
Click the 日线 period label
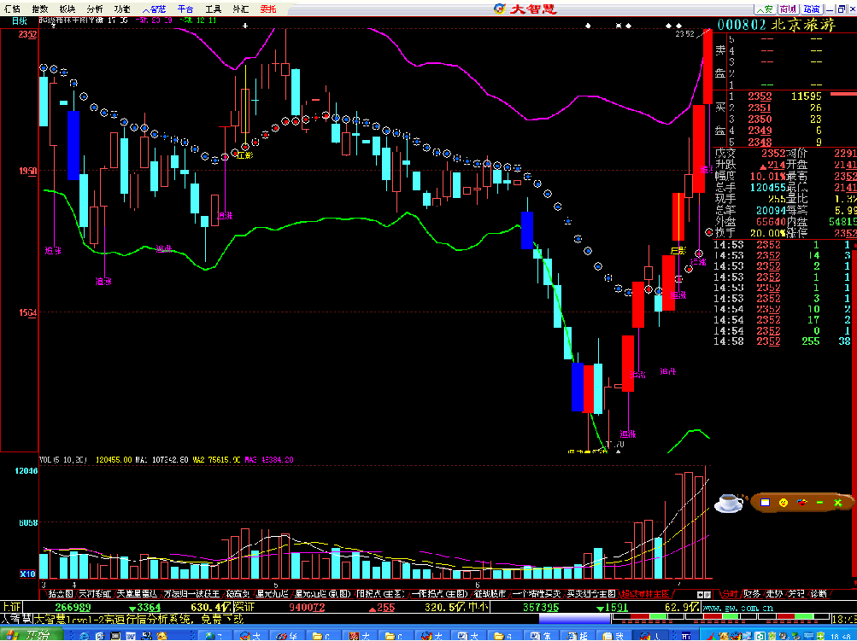coord(19,20)
